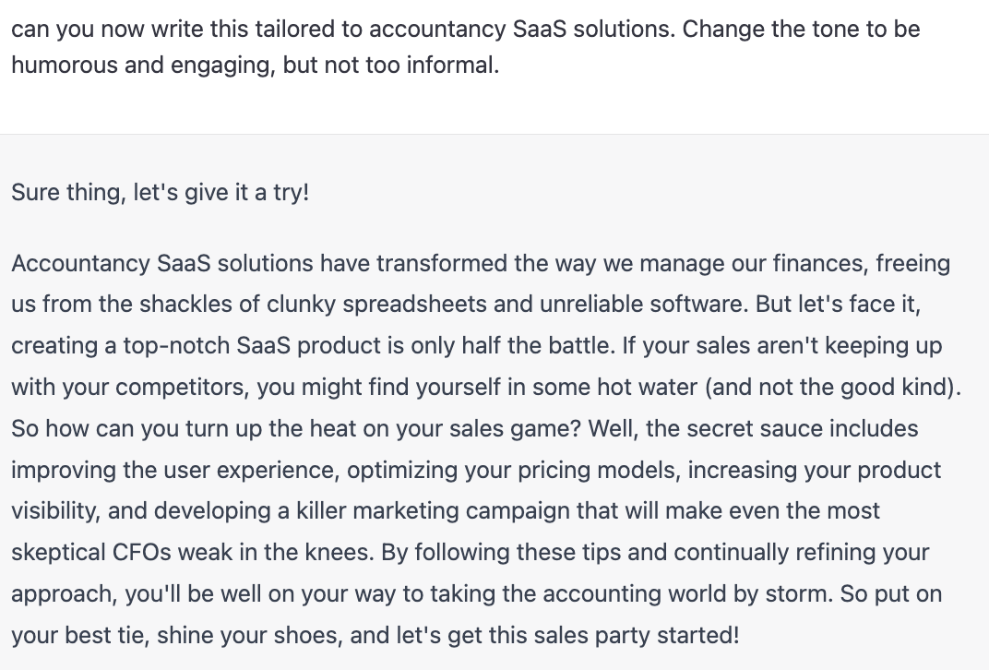Image resolution: width=989 pixels, height=670 pixels.
Task: Click the word "freeing" ending the first response line
Action: click(x=912, y=264)
